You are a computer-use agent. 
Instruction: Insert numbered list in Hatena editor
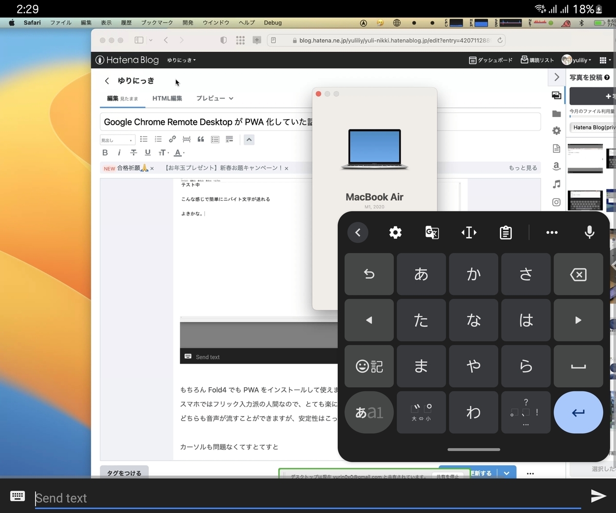[158, 139]
